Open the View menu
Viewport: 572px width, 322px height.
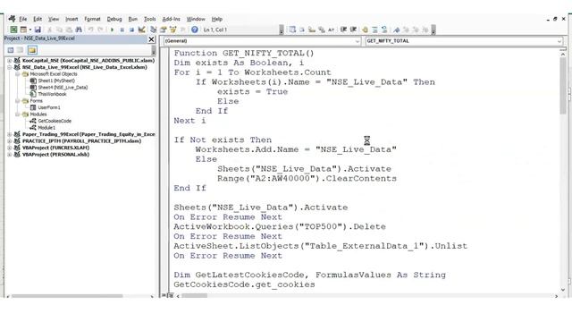pyautogui.click(x=54, y=19)
